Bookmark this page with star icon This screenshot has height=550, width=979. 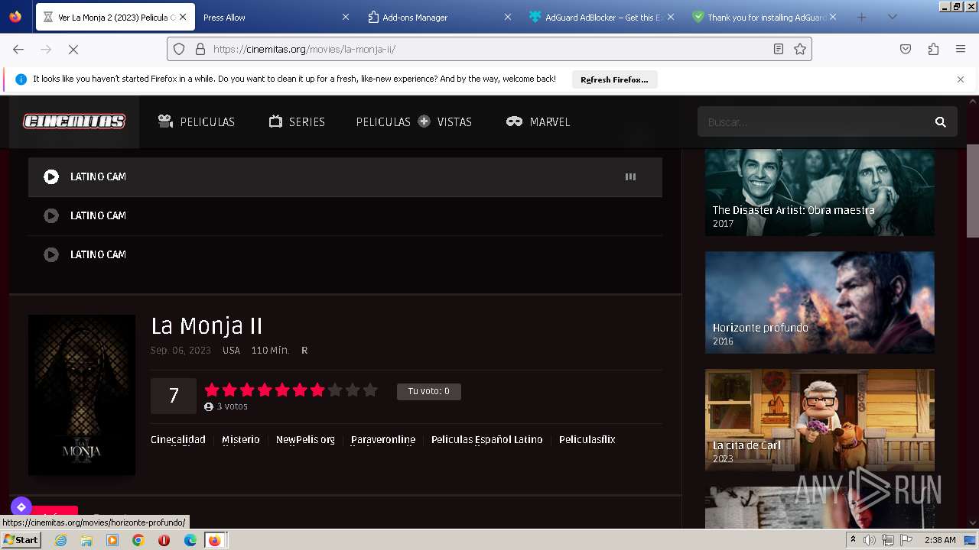pyautogui.click(x=800, y=49)
